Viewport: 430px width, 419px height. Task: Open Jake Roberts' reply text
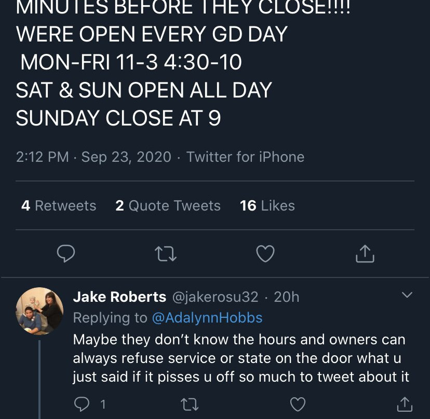tap(241, 358)
